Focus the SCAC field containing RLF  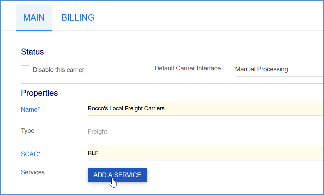click(x=205, y=153)
